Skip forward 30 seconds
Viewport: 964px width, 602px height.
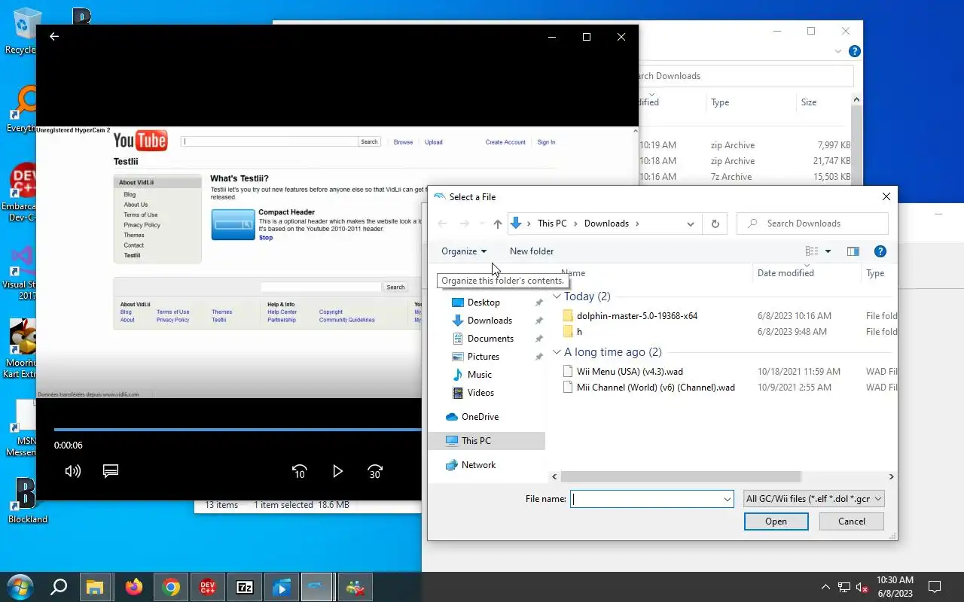pos(375,471)
